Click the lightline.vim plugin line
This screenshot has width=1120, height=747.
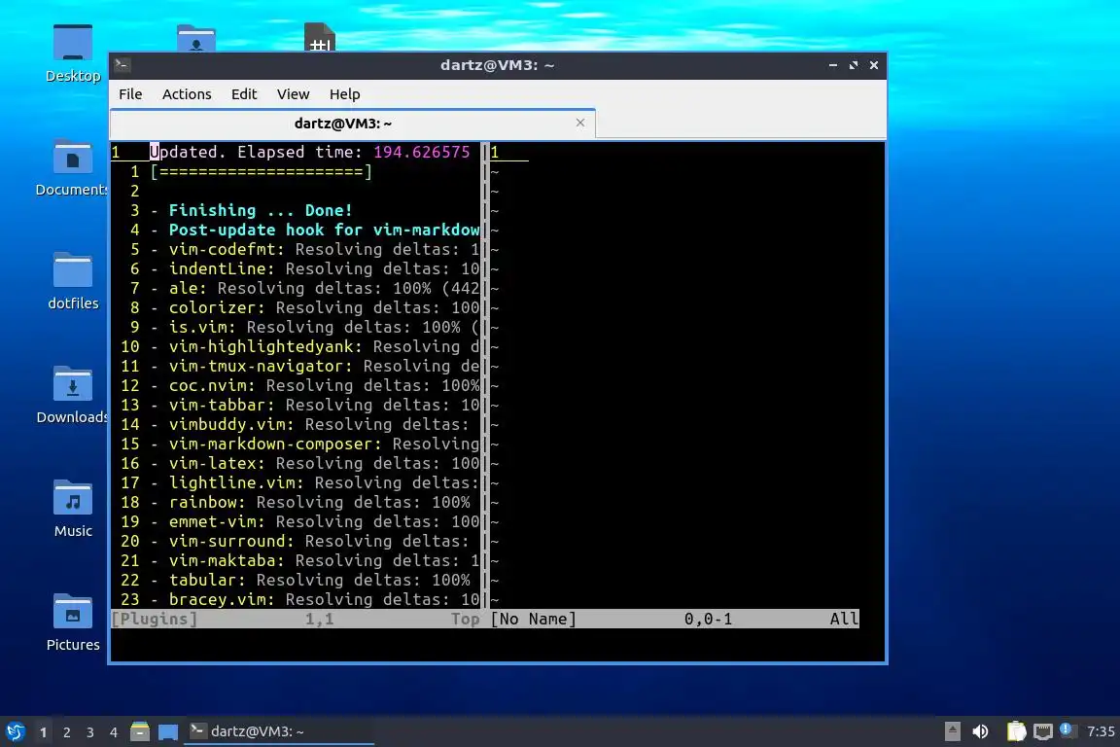314,482
